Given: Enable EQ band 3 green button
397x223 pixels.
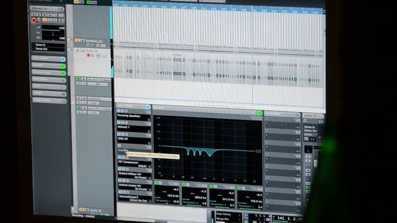Looking at the screenshot, I should pyautogui.click(x=212, y=186).
